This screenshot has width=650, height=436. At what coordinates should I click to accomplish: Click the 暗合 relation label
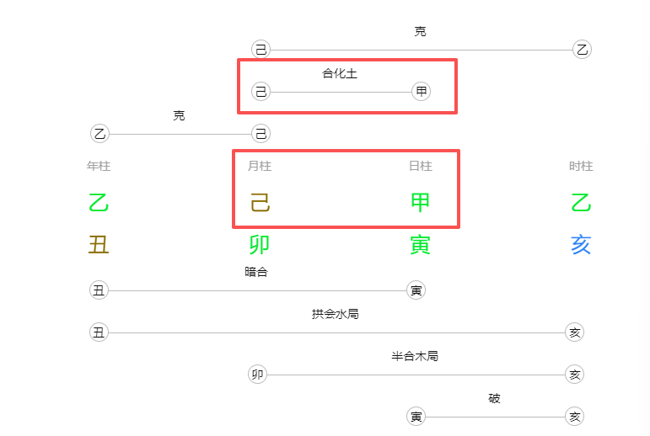[256, 272]
